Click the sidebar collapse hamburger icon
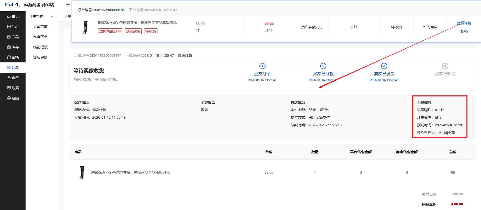This screenshot has height=210, width=481. [x=67, y=5]
